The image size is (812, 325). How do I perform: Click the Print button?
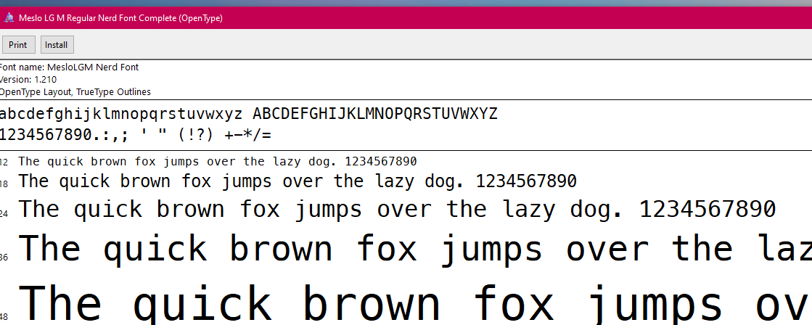(x=19, y=45)
